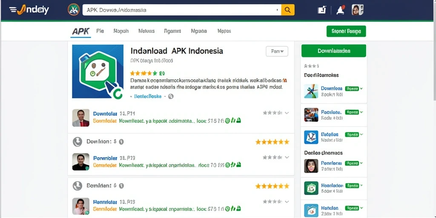The image size is (436, 218).
Task: Open the blue Beteflea sidebar link
Action: click(x=330, y=134)
